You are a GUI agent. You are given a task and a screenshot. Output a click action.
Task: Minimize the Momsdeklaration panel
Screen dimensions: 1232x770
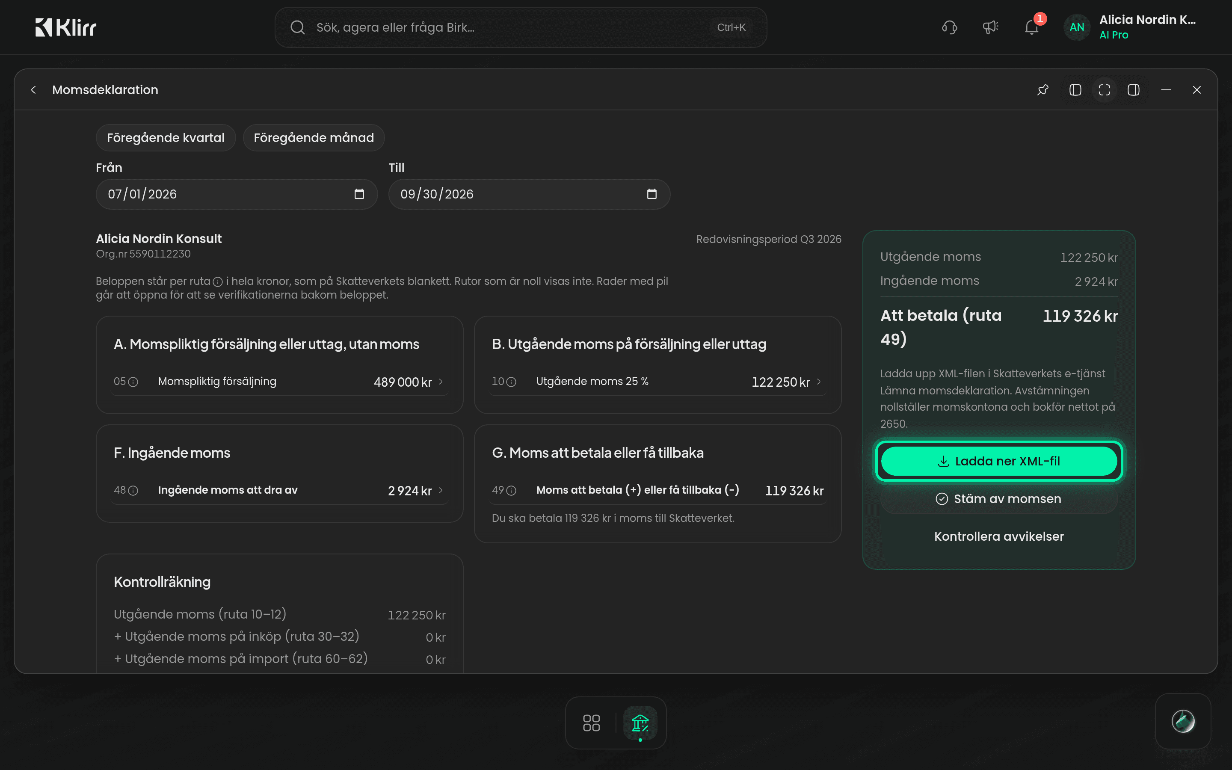click(1166, 90)
